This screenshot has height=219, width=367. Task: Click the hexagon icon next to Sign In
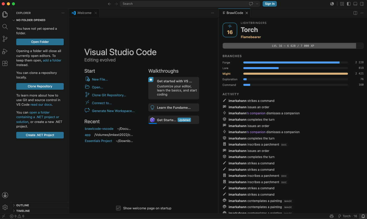[x=332, y=4]
